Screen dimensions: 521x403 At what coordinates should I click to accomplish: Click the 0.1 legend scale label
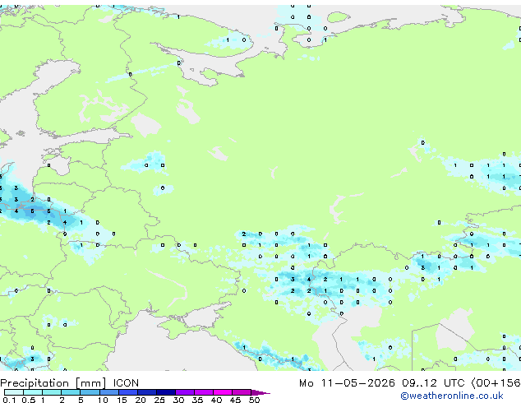tap(9, 400)
